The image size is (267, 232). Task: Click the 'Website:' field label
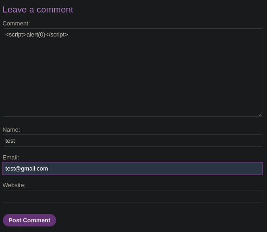[x=14, y=185]
